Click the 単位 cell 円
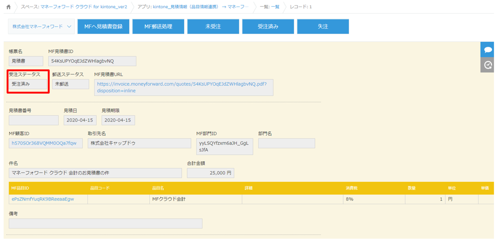 click(462, 199)
